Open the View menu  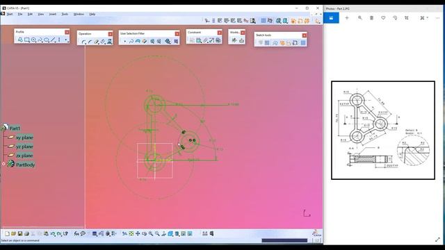coord(41,14)
